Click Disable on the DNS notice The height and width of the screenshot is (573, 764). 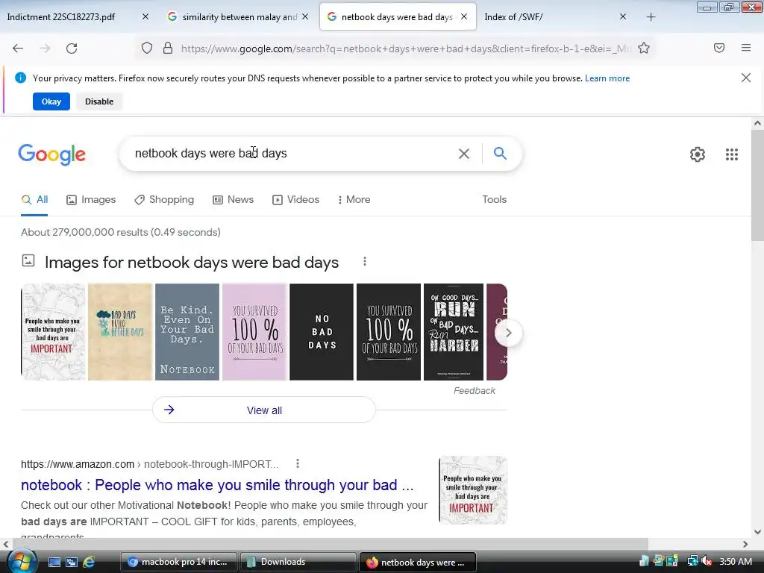tap(99, 101)
